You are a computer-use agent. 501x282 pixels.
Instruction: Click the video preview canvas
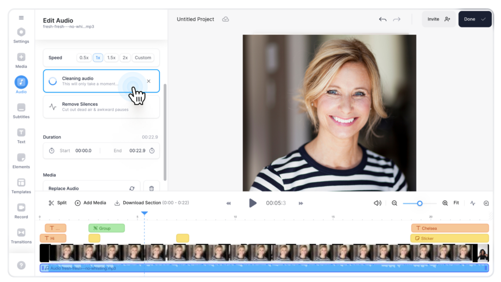click(329, 113)
